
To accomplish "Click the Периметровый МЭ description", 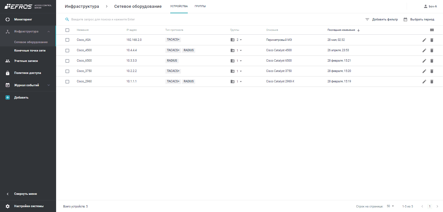I will (279, 40).
